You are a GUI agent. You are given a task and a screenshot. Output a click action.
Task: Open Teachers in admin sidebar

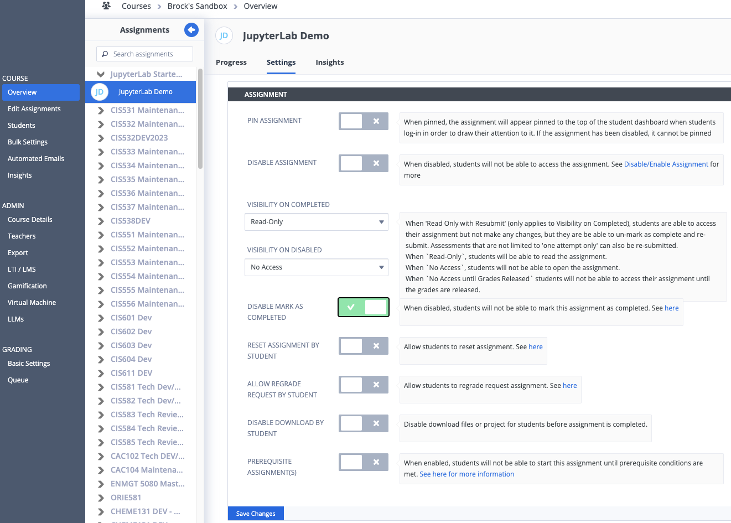(22, 236)
